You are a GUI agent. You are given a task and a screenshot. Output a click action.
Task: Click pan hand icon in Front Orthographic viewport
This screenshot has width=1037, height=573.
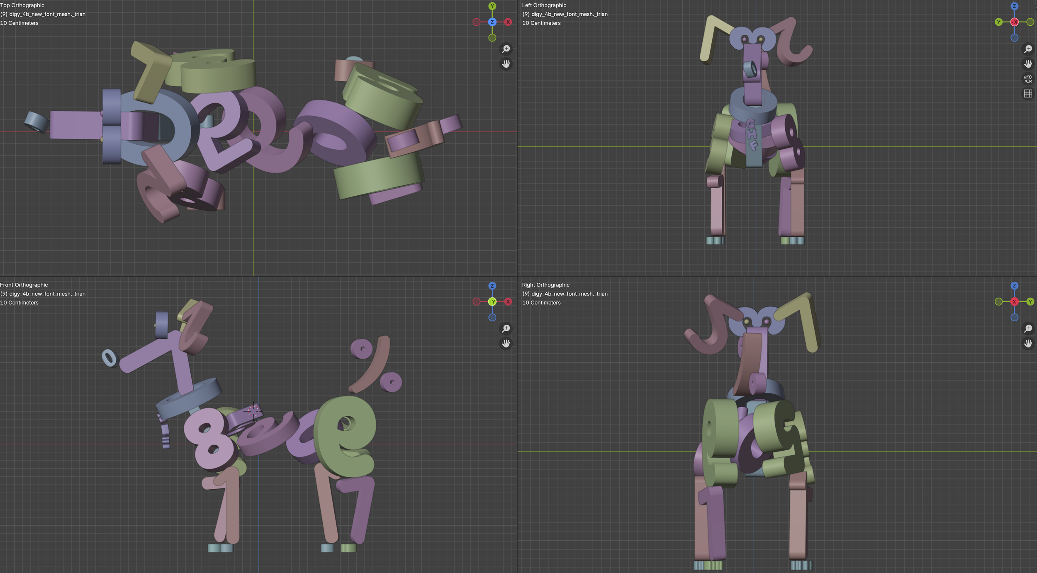[x=506, y=343]
